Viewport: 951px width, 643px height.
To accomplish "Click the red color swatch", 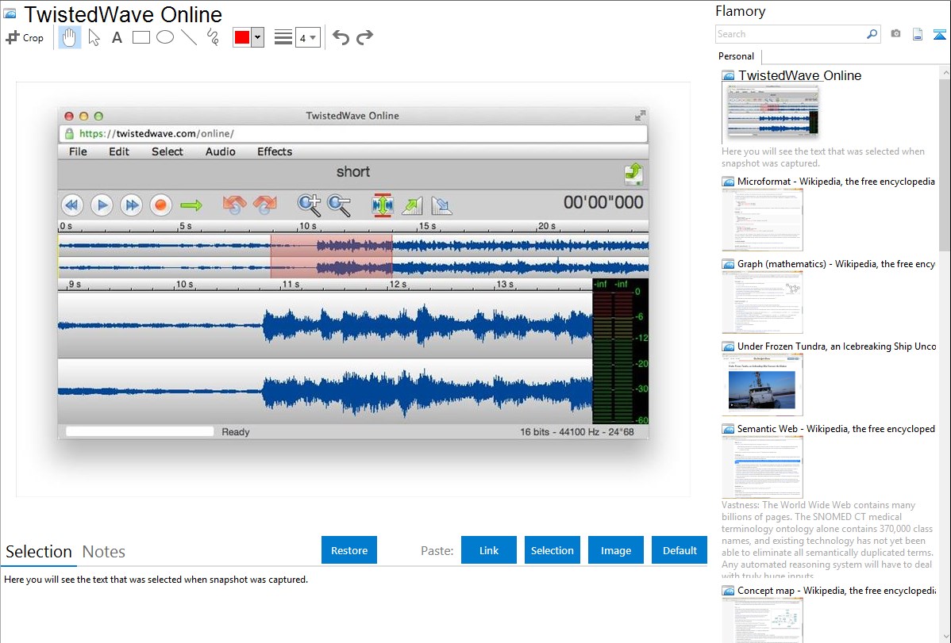I will coord(242,37).
